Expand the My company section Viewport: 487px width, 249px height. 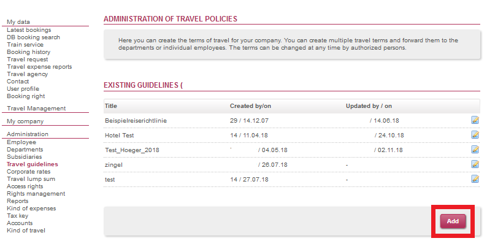[25, 121]
